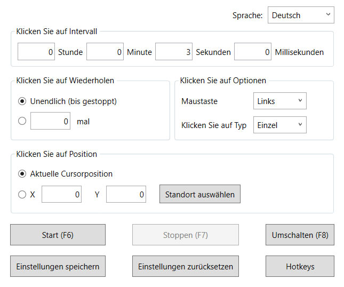The height and width of the screenshot is (287, 344).
Task: Open the Hotkeys settings
Action: click(300, 266)
